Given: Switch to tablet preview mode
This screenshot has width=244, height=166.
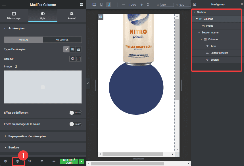Looking at the screenshot, I should (101, 5).
